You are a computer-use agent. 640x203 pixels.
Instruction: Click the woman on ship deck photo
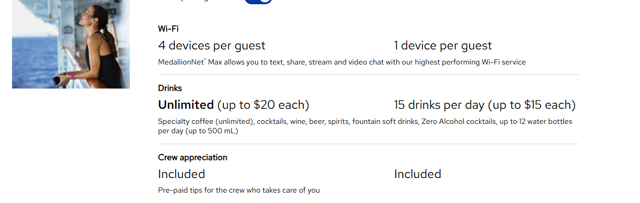pyautogui.click(x=71, y=44)
